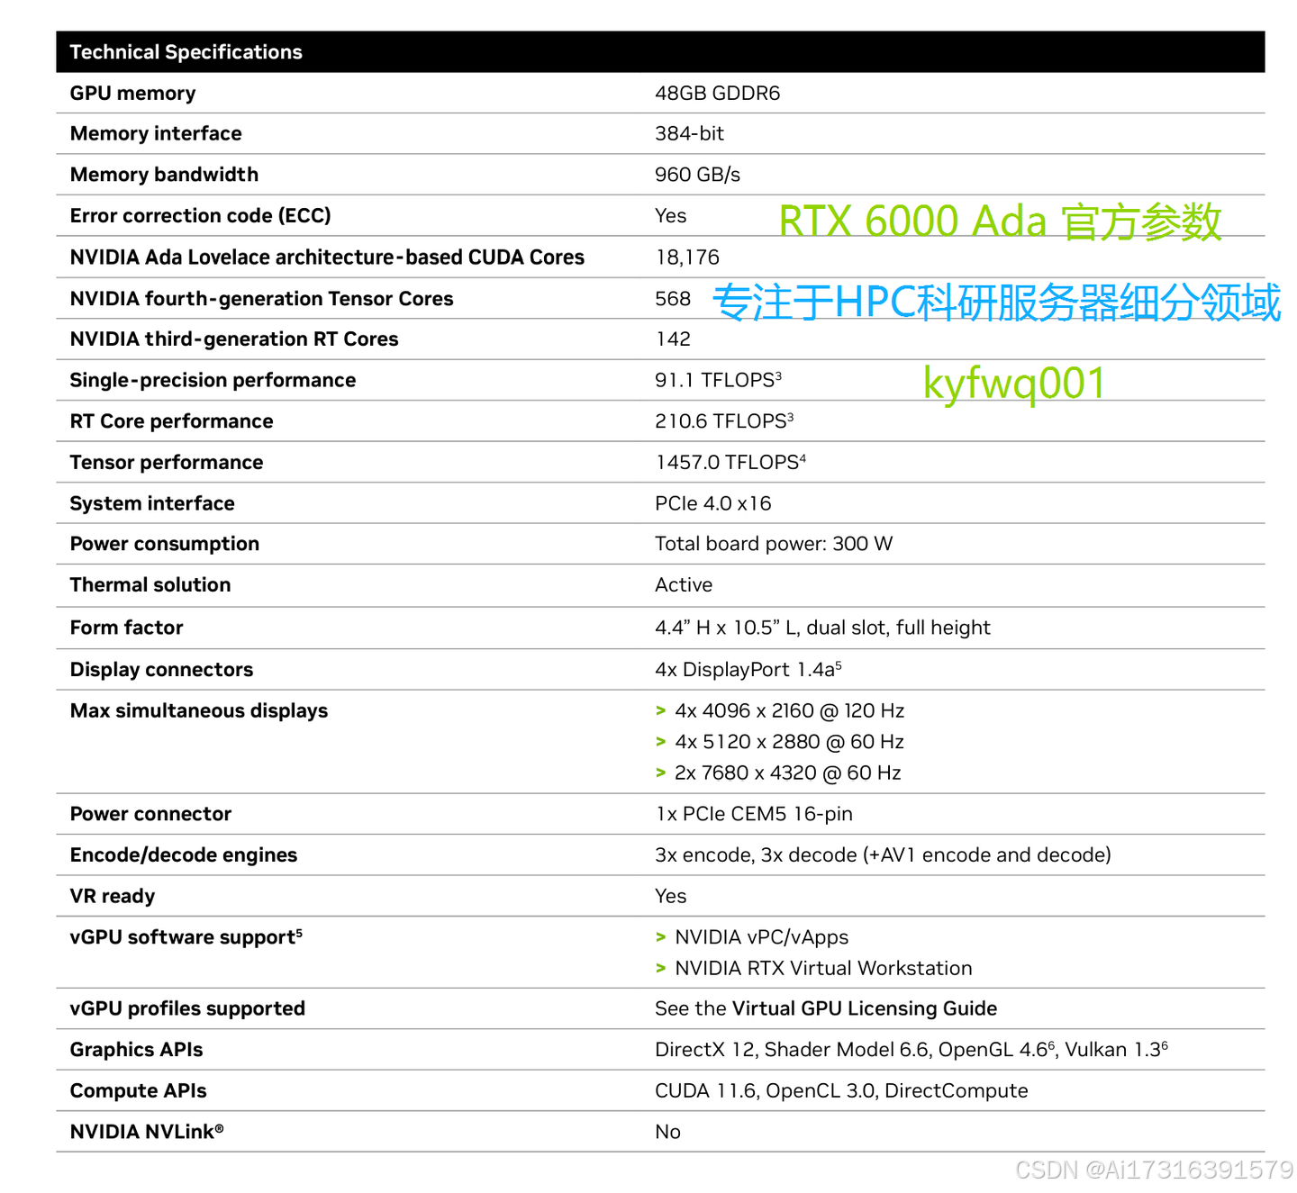Click the 'Memory bandwidth' label
The image size is (1297, 1193).
[x=164, y=175]
